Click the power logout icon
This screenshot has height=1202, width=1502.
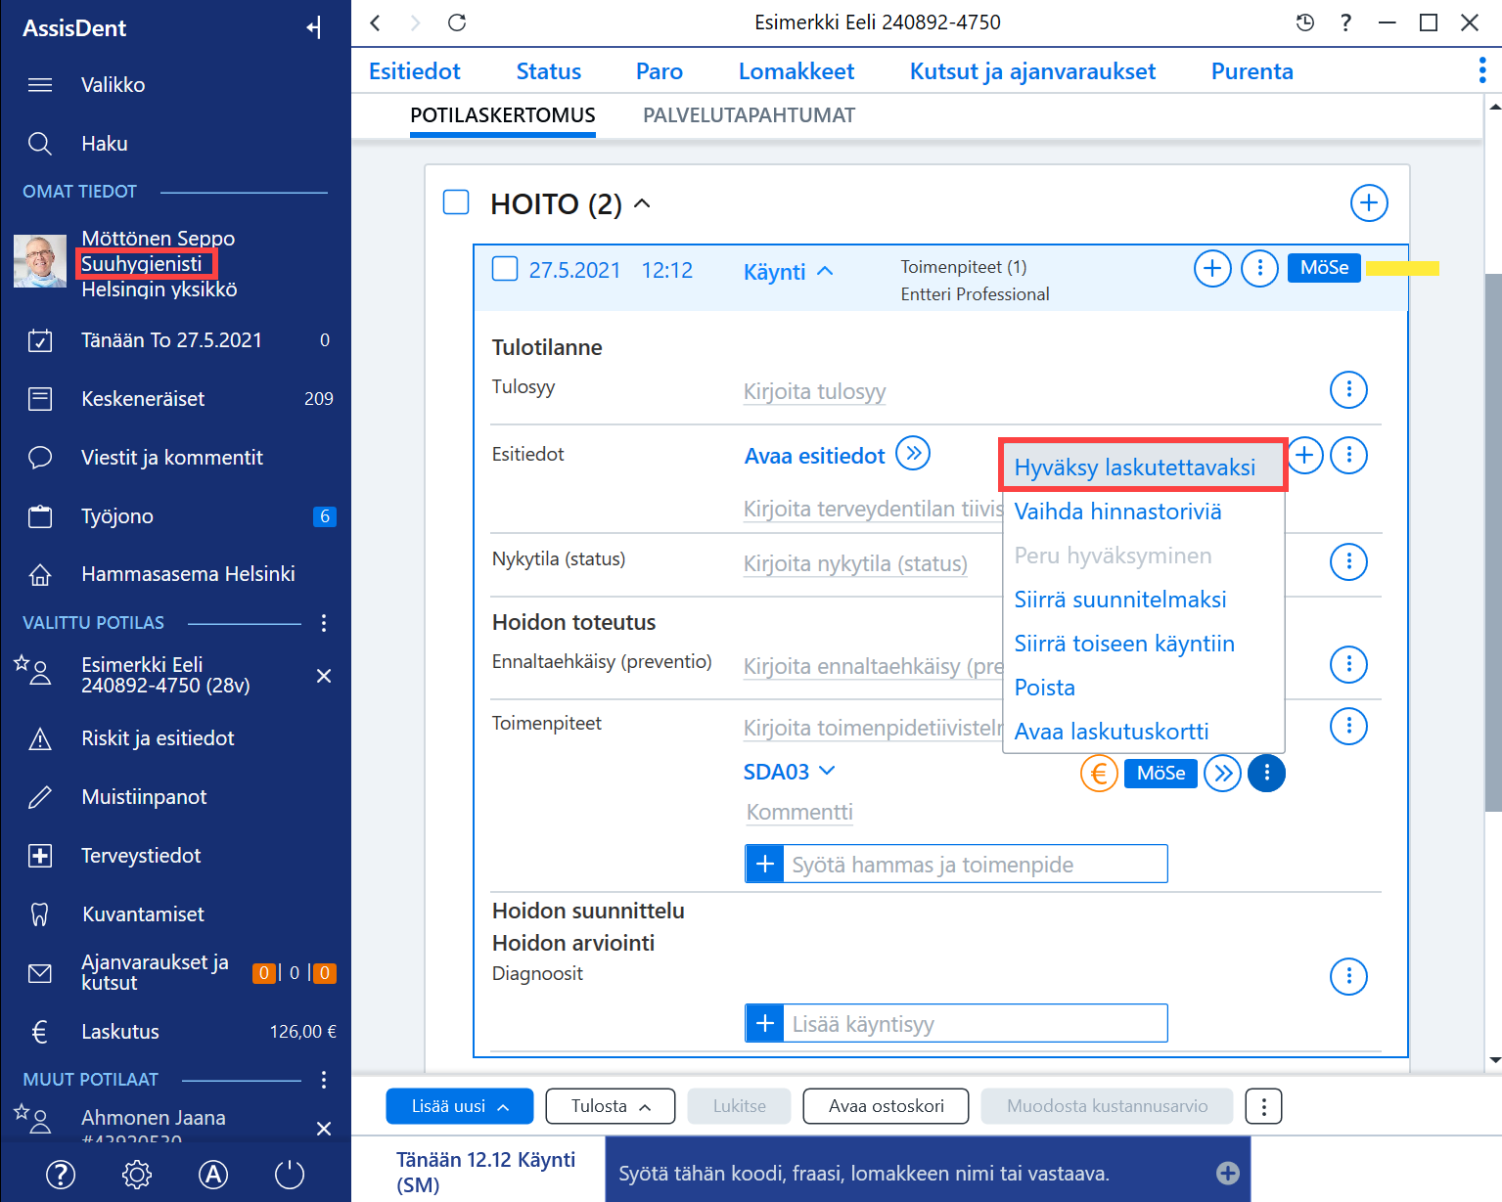pos(290,1175)
